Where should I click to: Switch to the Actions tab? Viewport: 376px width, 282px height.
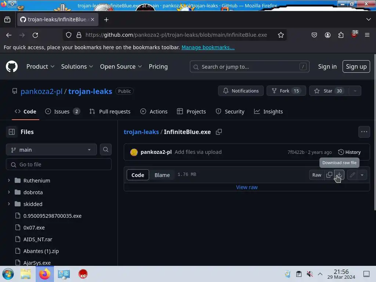pyautogui.click(x=154, y=112)
